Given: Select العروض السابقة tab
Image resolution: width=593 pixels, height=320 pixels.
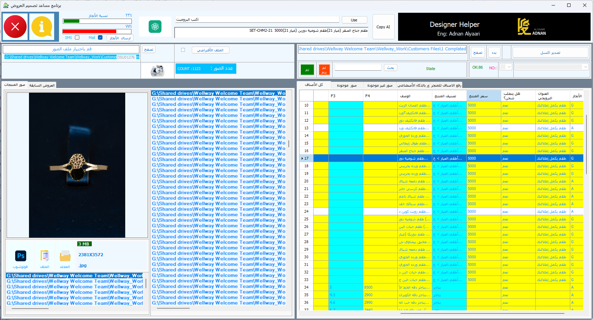Looking at the screenshot, I should pos(42,85).
